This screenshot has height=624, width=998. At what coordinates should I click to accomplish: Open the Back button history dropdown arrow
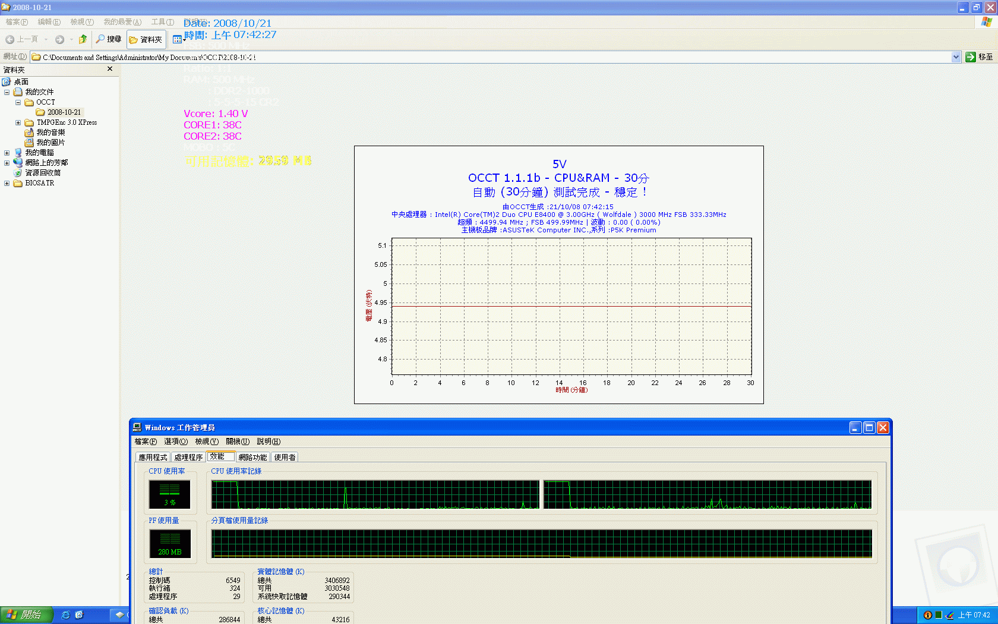pos(46,39)
